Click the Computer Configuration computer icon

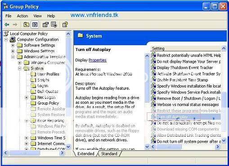tap(13, 40)
